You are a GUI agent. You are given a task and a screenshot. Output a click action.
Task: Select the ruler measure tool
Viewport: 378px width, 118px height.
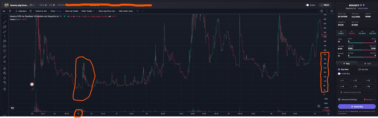pyautogui.click(x=4, y=57)
